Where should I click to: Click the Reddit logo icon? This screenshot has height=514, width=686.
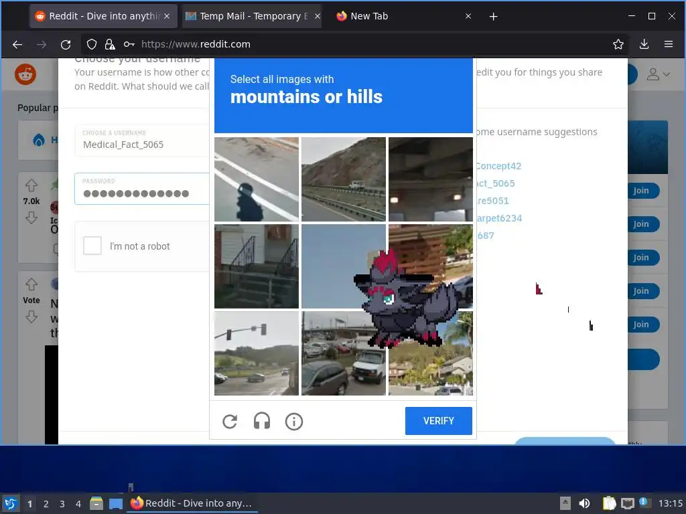(25, 75)
